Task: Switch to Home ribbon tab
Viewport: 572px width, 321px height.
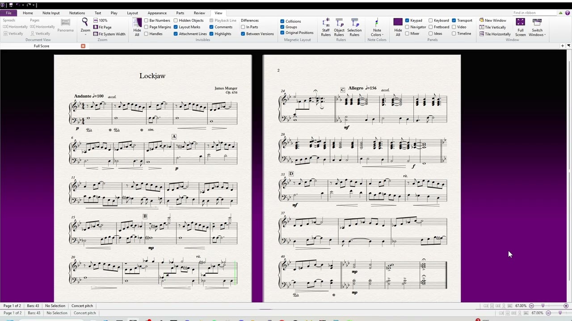Action: (x=28, y=13)
